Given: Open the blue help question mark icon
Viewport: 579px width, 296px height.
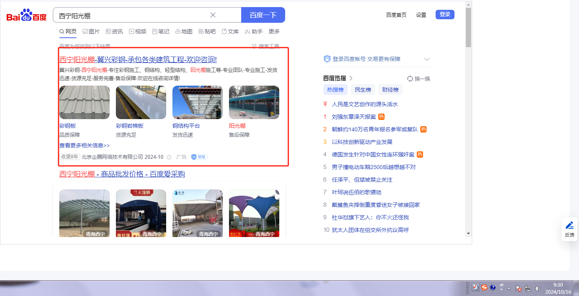Looking at the screenshot, I should pos(493,287).
